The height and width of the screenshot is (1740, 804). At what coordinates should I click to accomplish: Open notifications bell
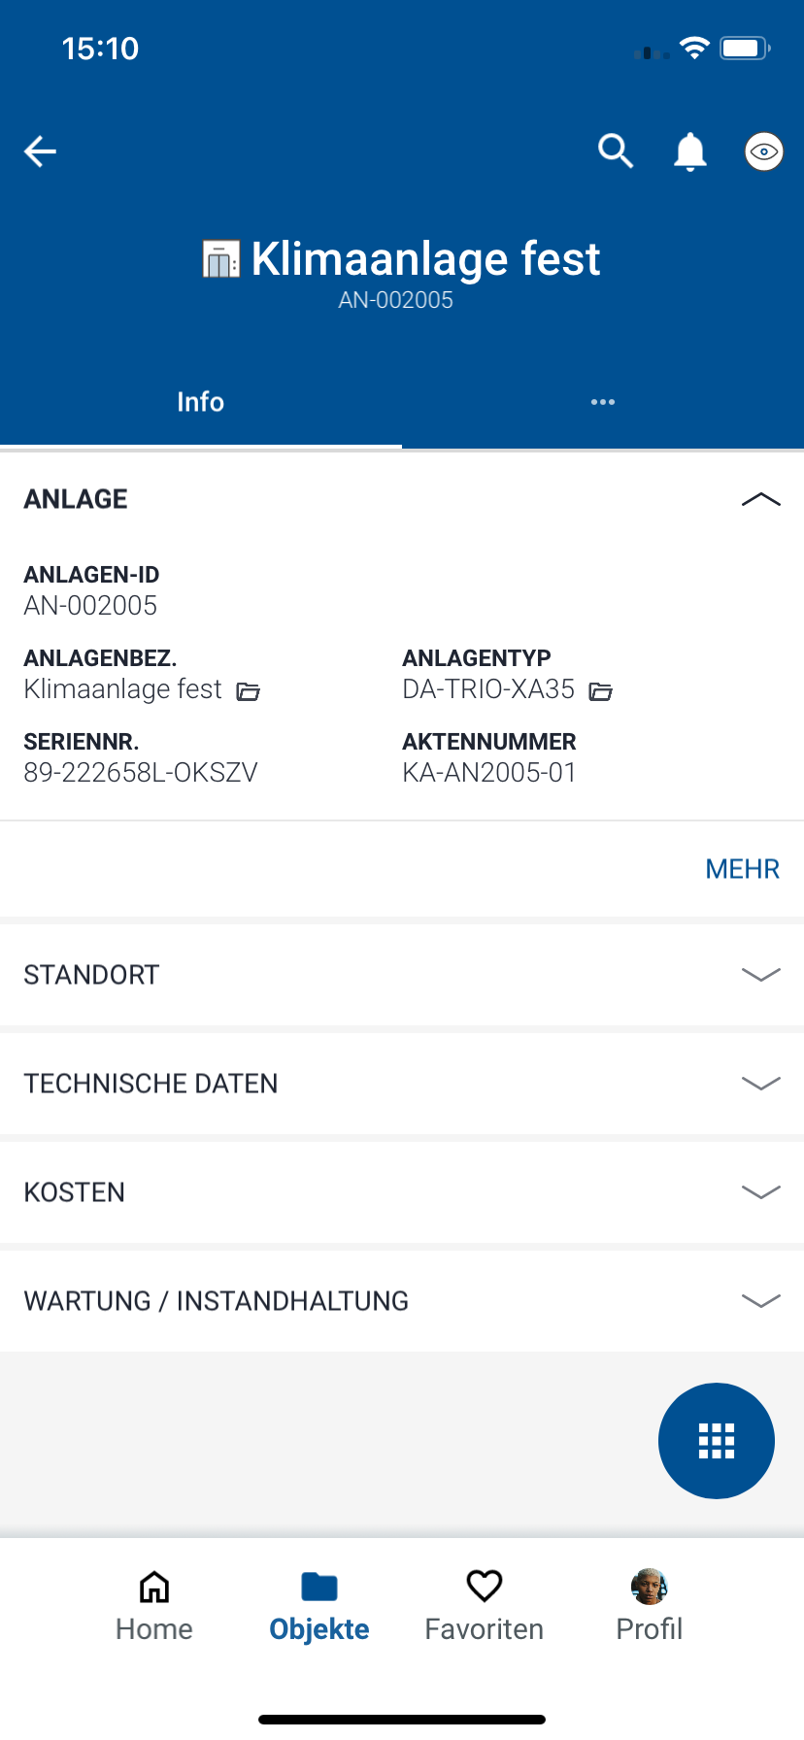coord(690,151)
